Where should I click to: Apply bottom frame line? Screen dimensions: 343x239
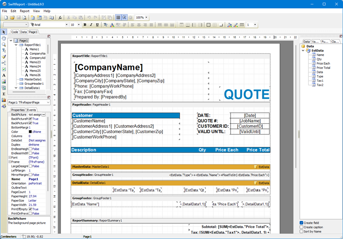click(188, 25)
